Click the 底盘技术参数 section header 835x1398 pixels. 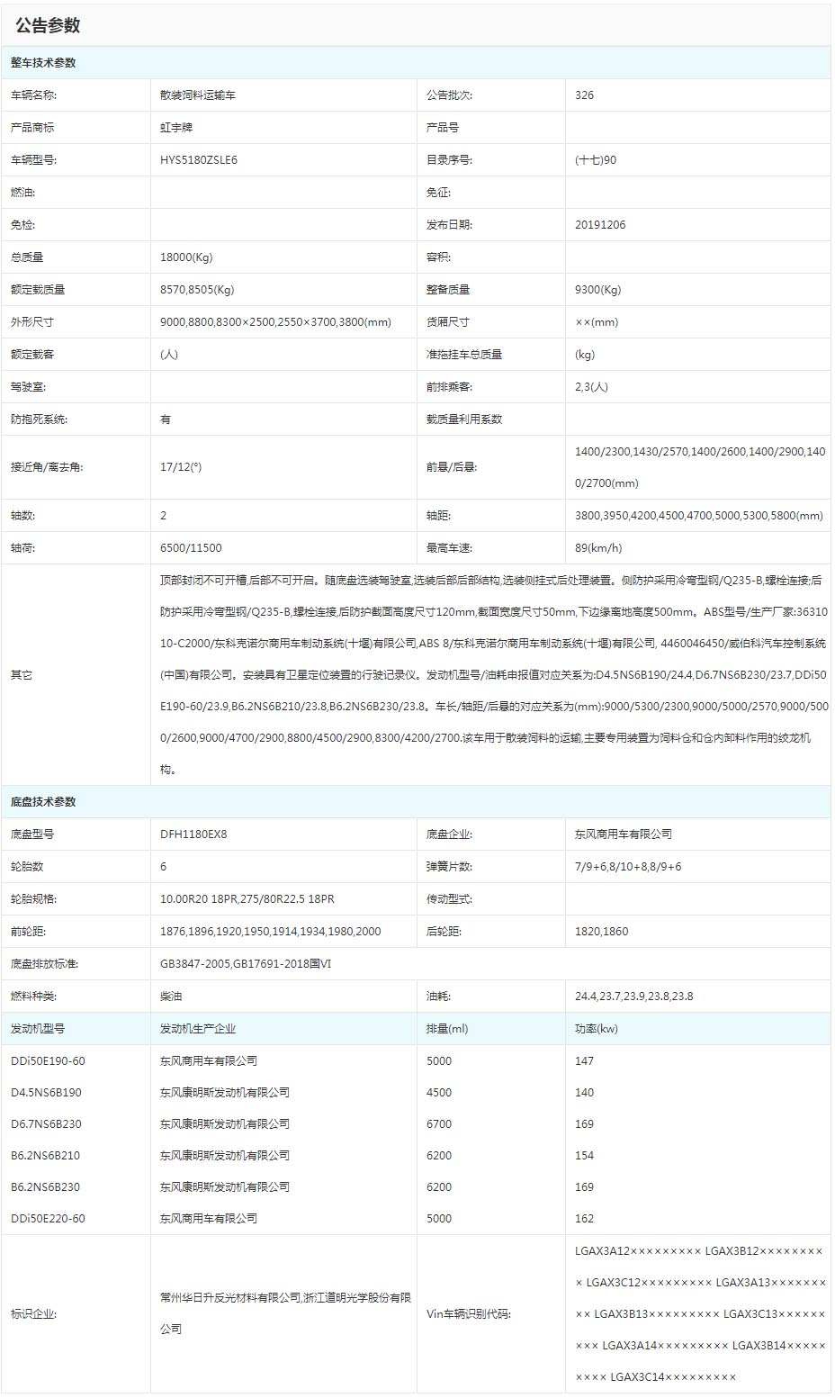pos(43,802)
